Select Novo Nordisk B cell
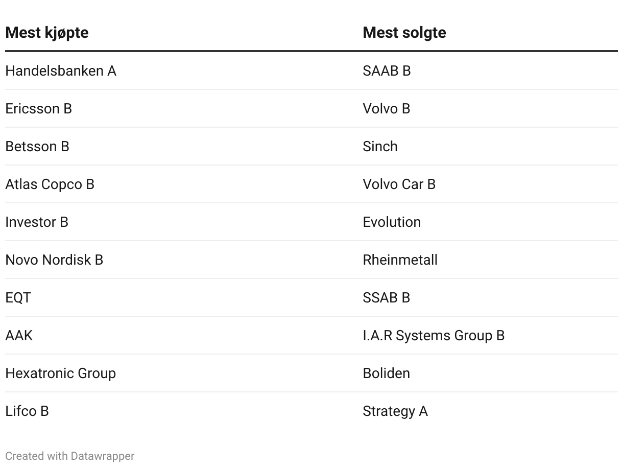This screenshot has height=468, width=623. pos(54,260)
